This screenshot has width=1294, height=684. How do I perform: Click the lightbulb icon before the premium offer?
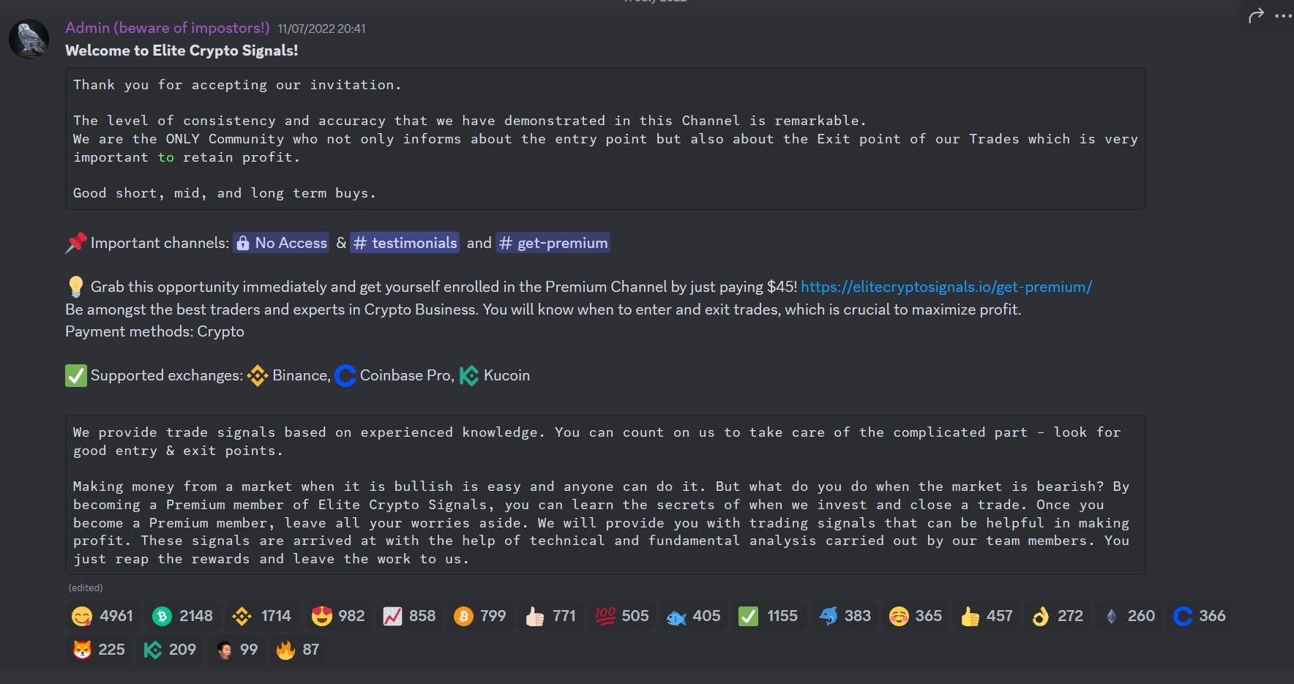click(x=75, y=287)
